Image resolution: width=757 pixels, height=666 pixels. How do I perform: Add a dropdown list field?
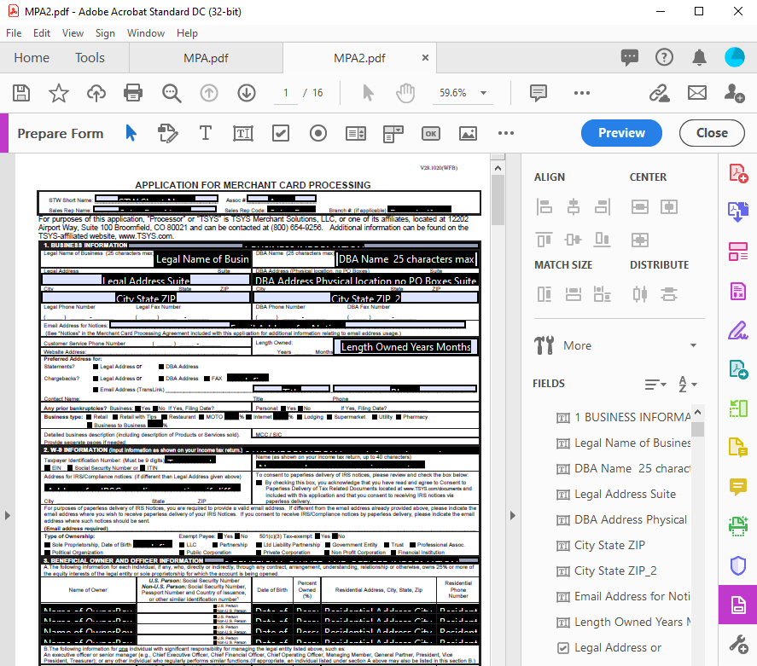tap(393, 134)
